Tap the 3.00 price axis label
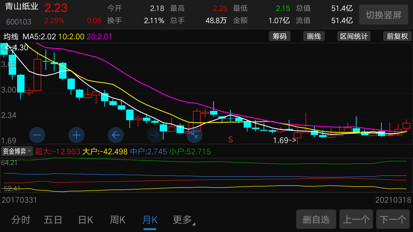The image size is (413, 232). 9,90
